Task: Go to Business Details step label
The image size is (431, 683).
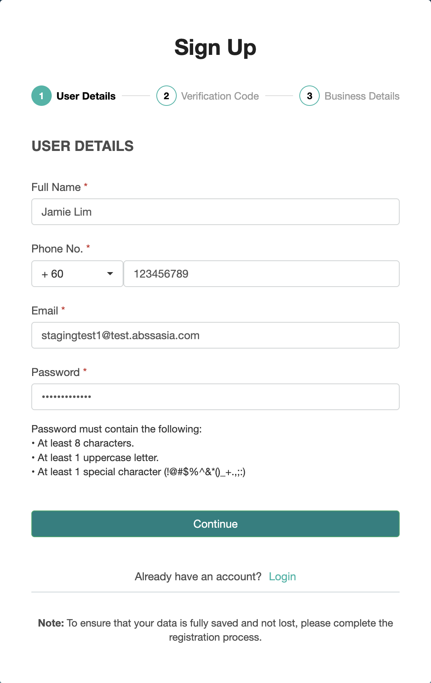Action: (362, 96)
